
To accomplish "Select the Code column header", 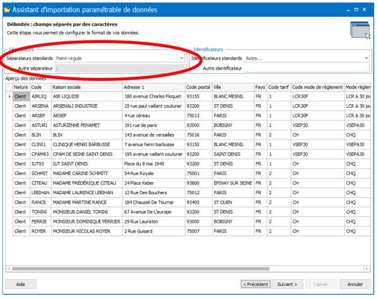I will tap(41, 87).
